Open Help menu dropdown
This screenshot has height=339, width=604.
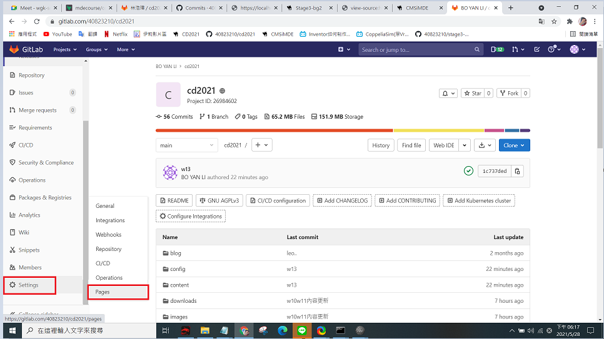coord(554,49)
